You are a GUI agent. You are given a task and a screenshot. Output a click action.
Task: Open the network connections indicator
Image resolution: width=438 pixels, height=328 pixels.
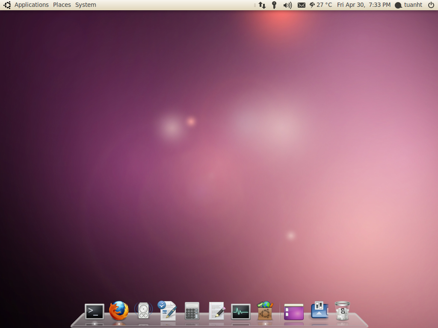point(262,5)
